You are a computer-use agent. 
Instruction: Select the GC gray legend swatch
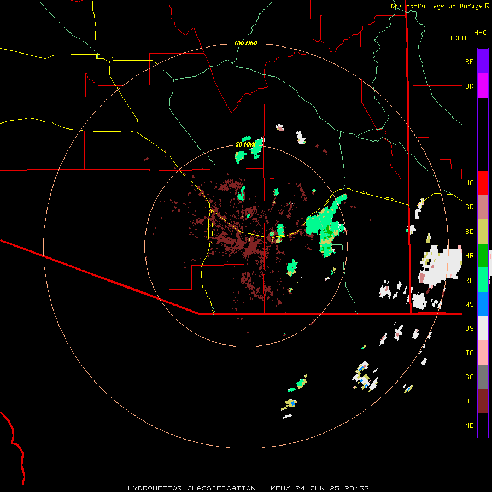click(483, 377)
